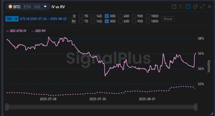Switch asset to ETH
Viewport: 215px width, 116px height.
click(27, 7)
